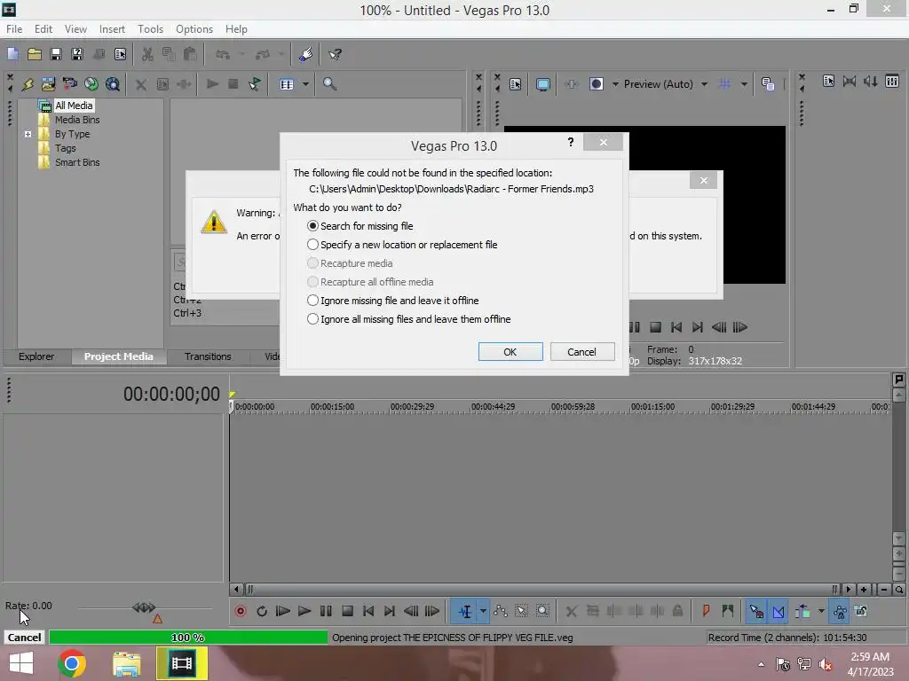
Task: Open the preview overlays dropdown arrow
Action: (744, 84)
